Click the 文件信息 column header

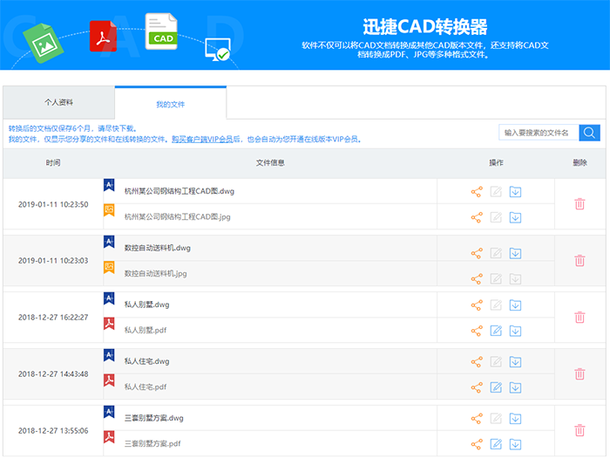coord(270,163)
